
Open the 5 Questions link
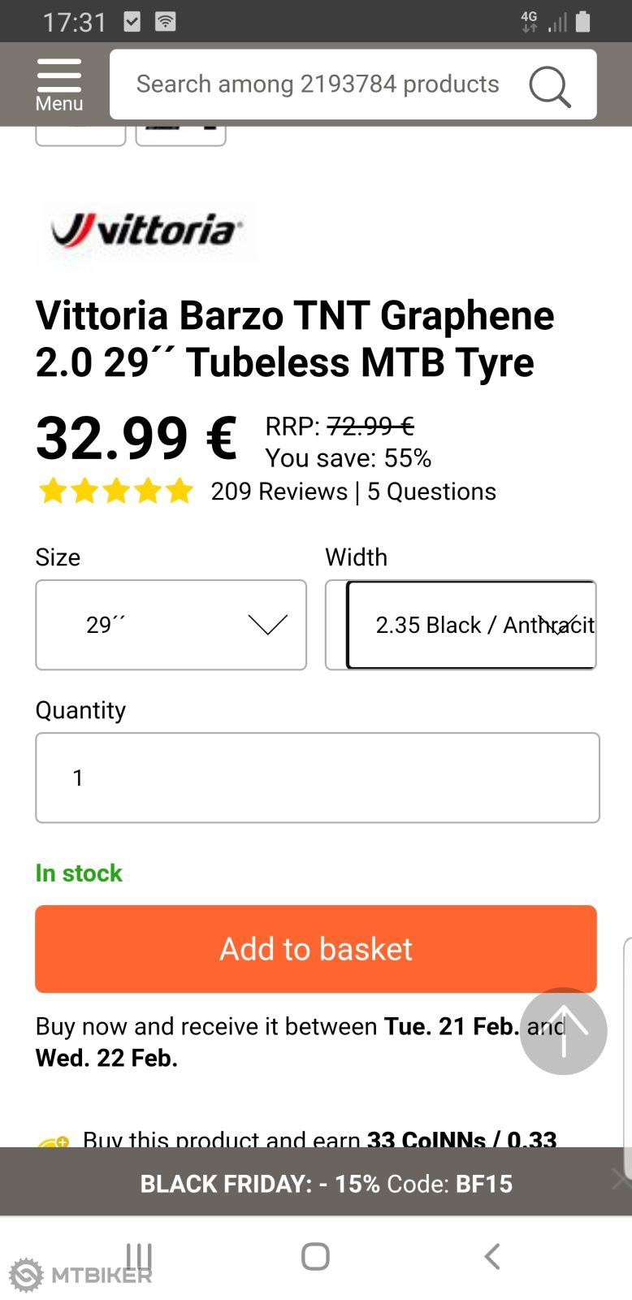[x=431, y=492]
